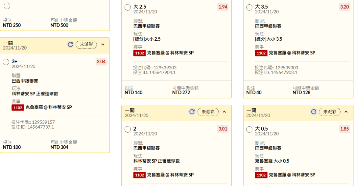Collapse the 3+ bet card with chevron
355x186 pixels.
[103, 45]
